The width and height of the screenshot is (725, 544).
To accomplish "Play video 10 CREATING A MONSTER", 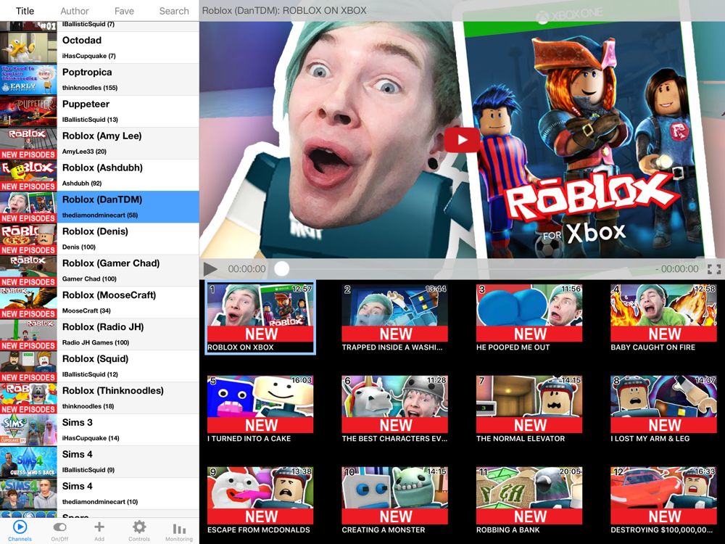I will click(395, 495).
